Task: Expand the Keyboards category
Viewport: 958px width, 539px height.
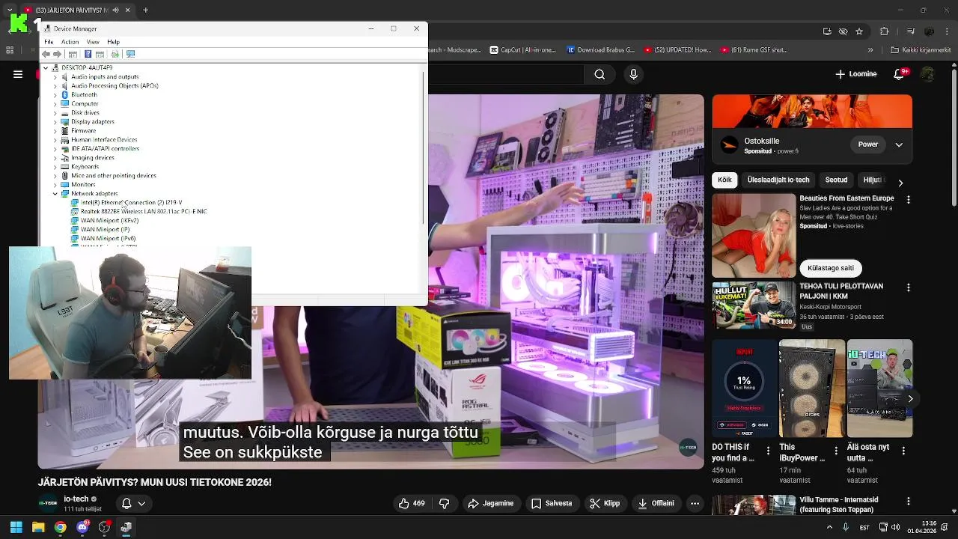Action: pos(55,166)
